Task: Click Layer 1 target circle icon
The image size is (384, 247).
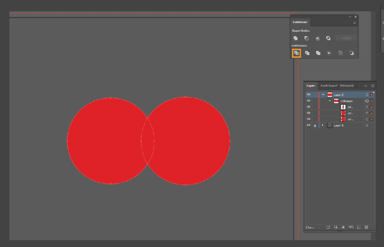Action: click(367, 125)
